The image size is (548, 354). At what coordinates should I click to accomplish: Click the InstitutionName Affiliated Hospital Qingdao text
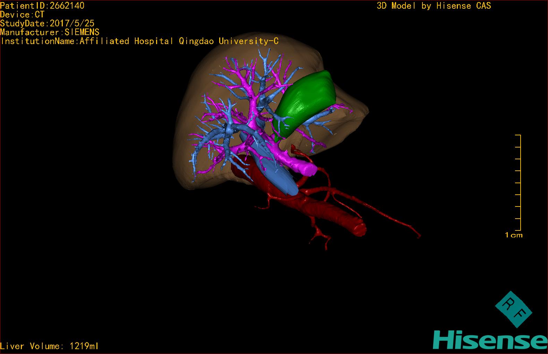click(139, 41)
